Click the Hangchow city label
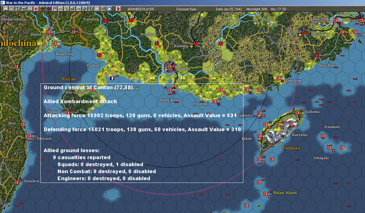Screen dimensions: 365x213 tap(319, 19)
